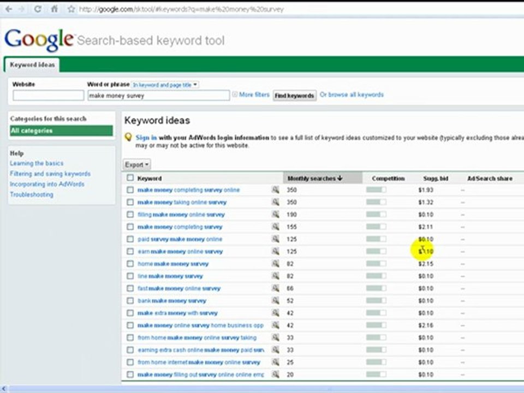524x393 pixels.
Task: Sort by the Competition column header
Action: [x=388, y=178]
